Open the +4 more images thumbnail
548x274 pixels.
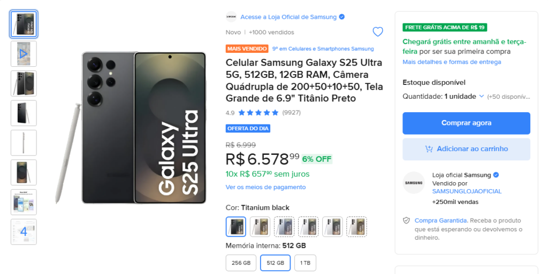(x=24, y=232)
